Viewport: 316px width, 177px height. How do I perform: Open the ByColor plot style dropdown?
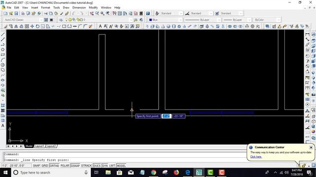click(x=267, y=20)
